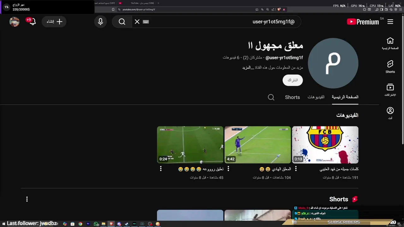
Task: Open Microsoft Store from the taskbar
Action: coord(72,224)
